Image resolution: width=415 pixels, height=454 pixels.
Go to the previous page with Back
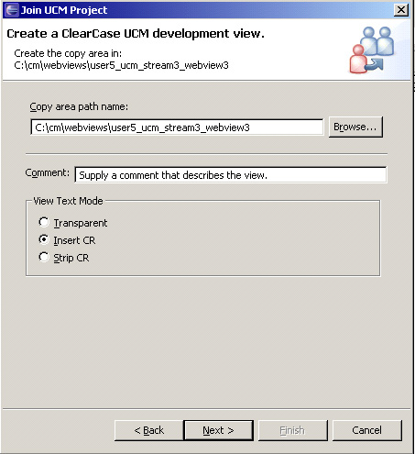pyautogui.click(x=149, y=430)
